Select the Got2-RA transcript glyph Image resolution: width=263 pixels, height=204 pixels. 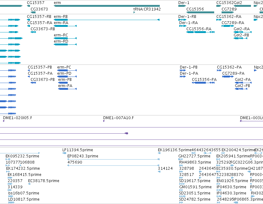coord(243,32)
